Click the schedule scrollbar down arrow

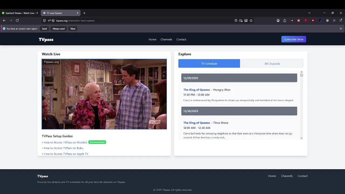(x=302, y=138)
